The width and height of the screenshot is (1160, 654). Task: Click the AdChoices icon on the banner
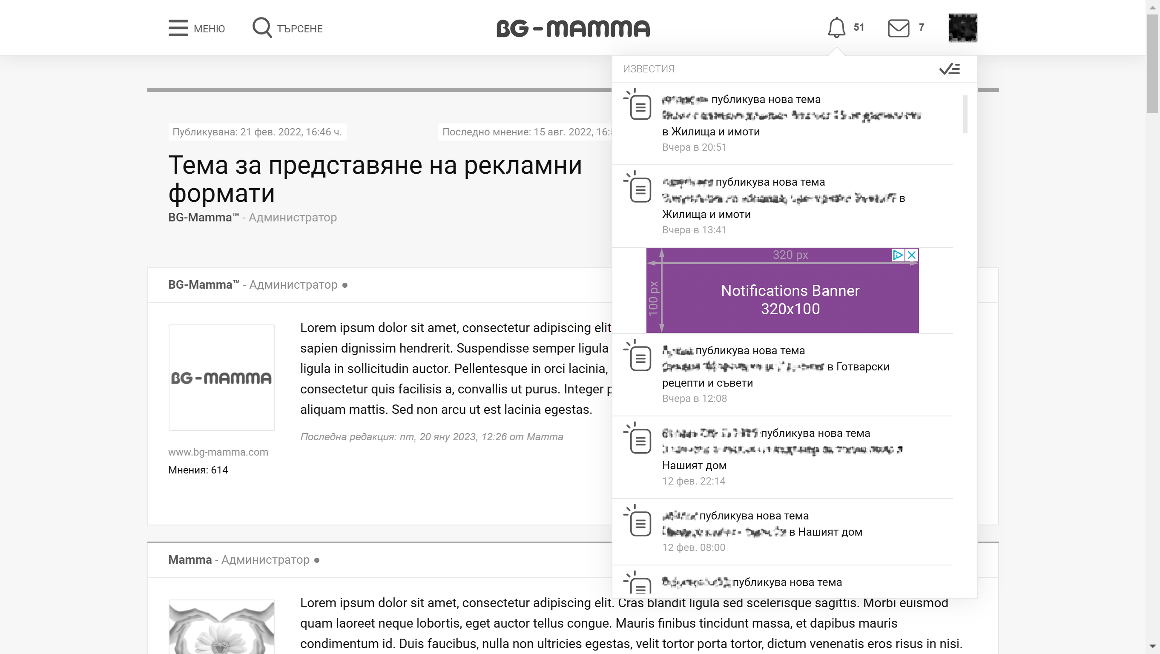tap(898, 255)
